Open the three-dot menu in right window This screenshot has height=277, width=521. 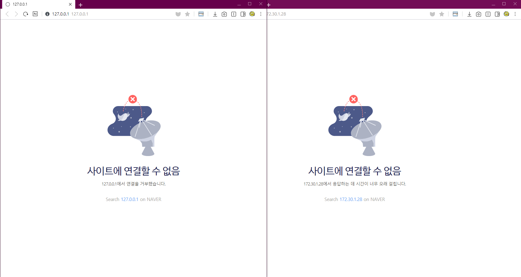tap(515, 14)
